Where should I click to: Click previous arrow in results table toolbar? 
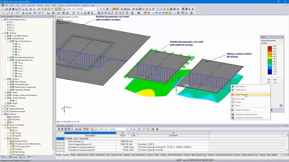pyautogui.click(x=131, y=129)
